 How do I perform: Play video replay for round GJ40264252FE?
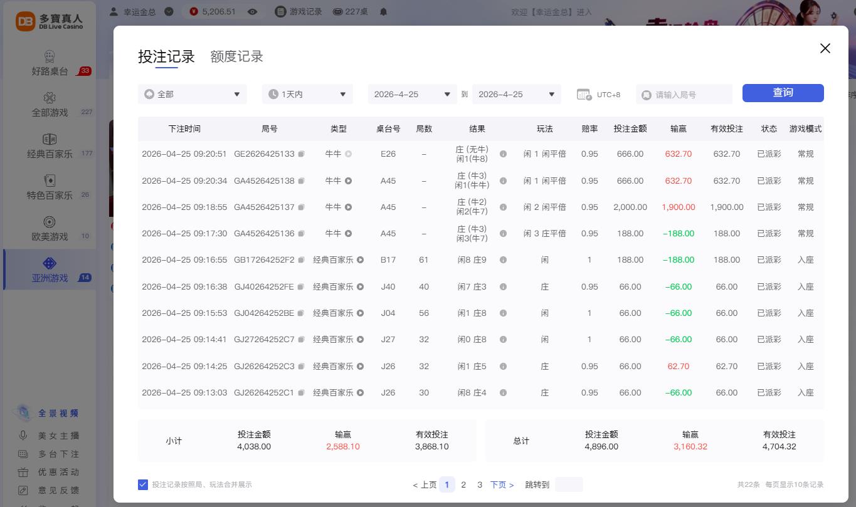click(x=361, y=287)
